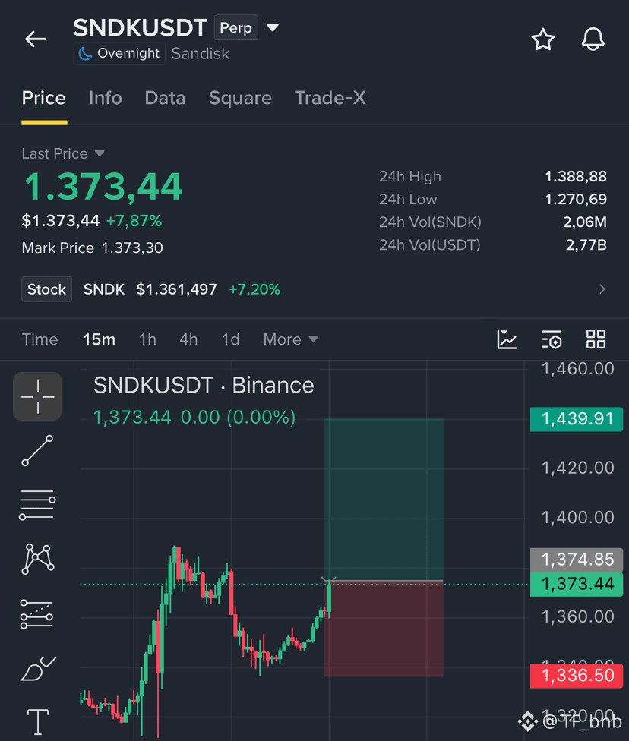The image size is (629, 741).
Task: Switch to the Data tab
Action: click(165, 98)
